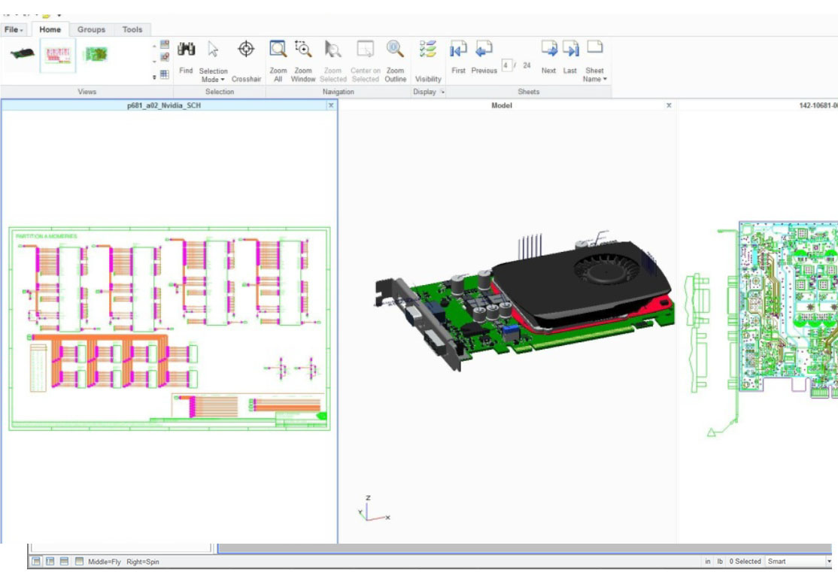
Task: Click the third status bar layout icon
Action: [64, 562]
